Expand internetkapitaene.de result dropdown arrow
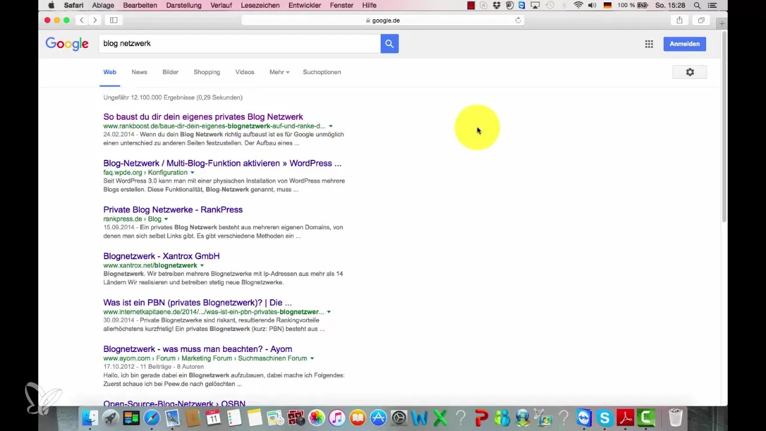Image resolution: width=766 pixels, height=431 pixels. tap(329, 312)
